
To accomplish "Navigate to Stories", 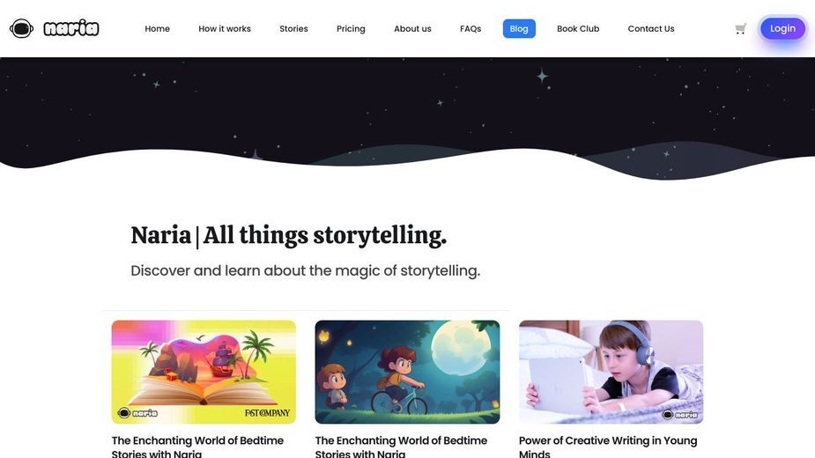I will pyautogui.click(x=293, y=28).
